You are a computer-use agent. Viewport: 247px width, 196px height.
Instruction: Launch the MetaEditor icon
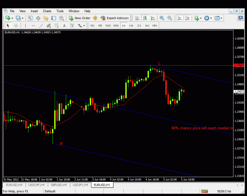95,18
